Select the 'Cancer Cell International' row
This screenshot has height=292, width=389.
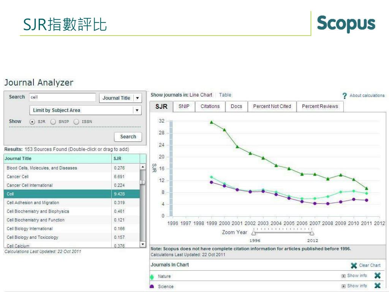72,186
